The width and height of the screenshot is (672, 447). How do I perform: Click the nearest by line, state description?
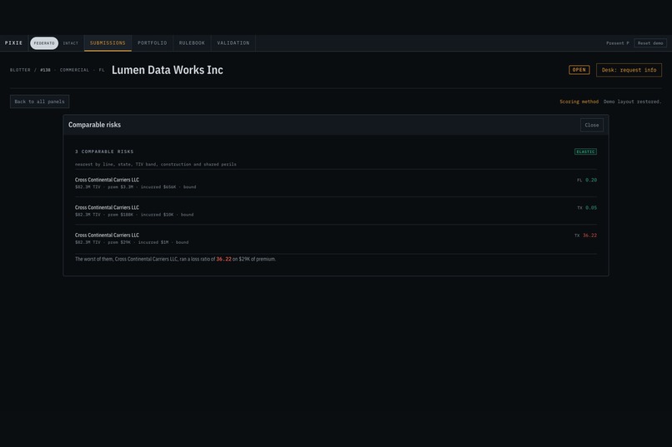click(x=156, y=164)
